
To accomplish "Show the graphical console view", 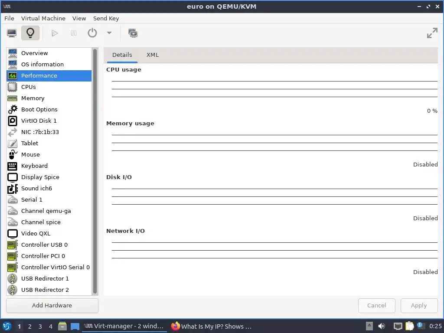I will coord(12,33).
